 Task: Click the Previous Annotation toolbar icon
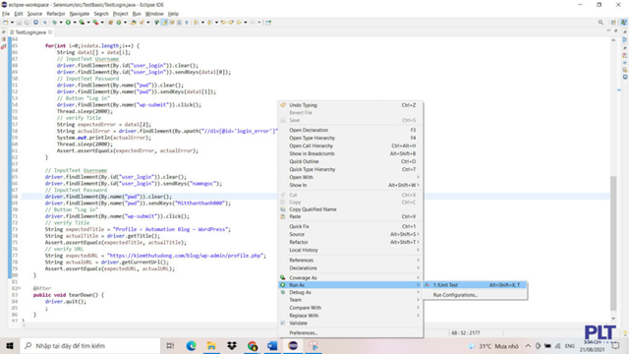(x=209, y=23)
